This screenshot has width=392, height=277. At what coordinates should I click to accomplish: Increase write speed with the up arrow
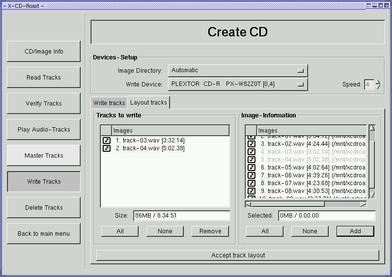click(378, 82)
